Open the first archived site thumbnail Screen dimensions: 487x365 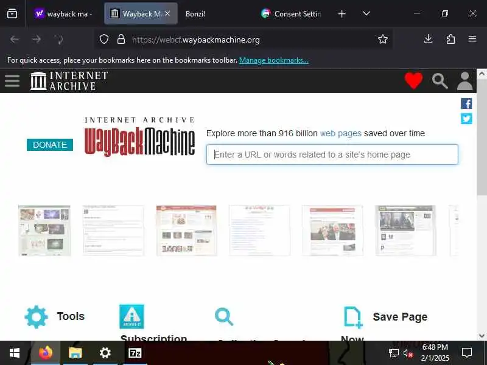44,231
